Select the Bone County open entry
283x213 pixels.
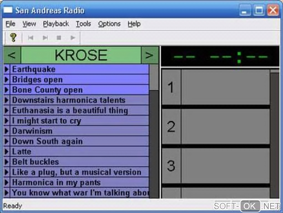[x=79, y=90]
